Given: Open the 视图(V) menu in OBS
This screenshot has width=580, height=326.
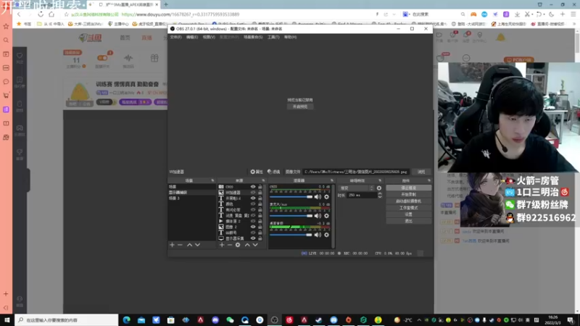Looking at the screenshot, I should tap(209, 37).
